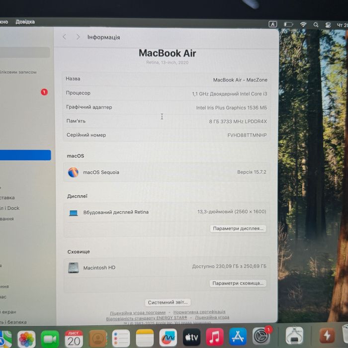Click Доступно 230,09 ГБ з 250,69 ГБ

[x=229, y=266]
